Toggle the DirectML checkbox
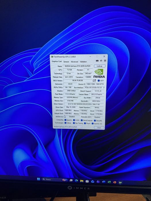 [x=95, y=121]
